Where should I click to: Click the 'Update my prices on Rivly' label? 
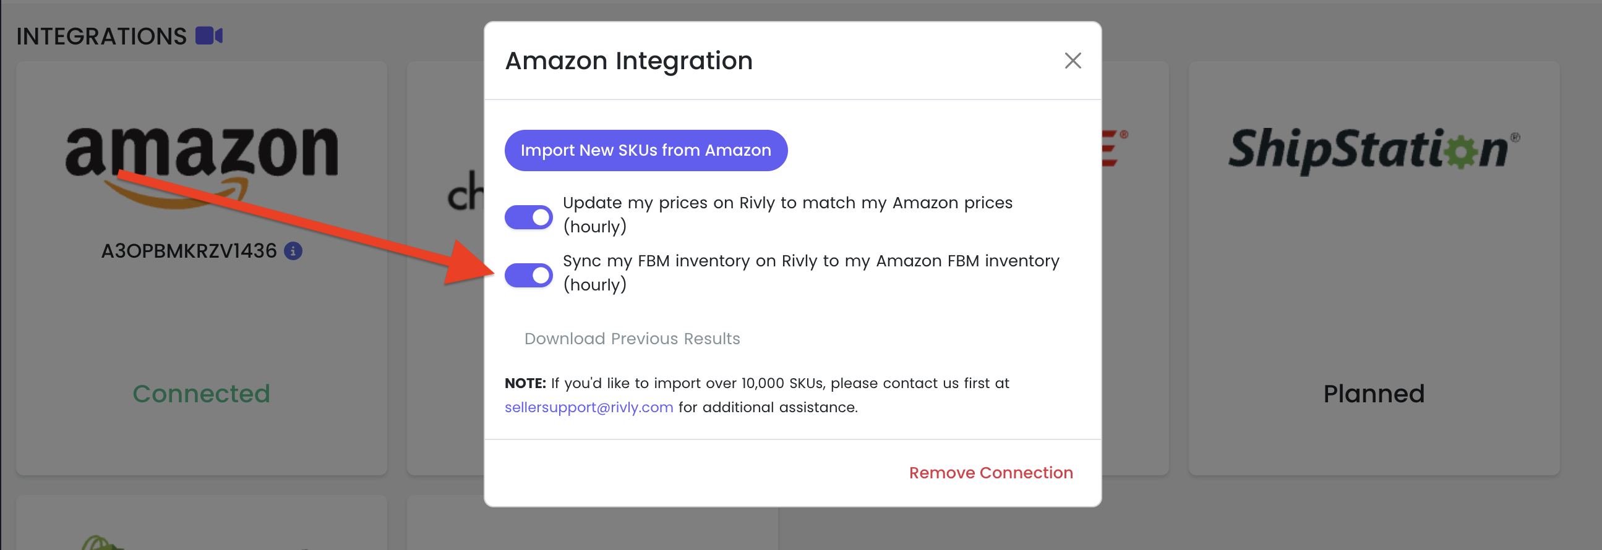pyautogui.click(x=787, y=214)
